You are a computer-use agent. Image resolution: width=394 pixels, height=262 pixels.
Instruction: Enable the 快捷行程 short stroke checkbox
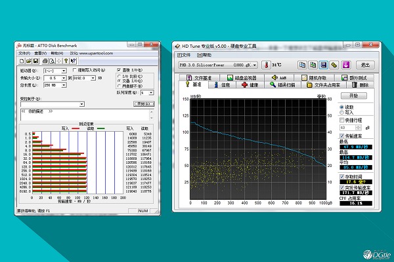click(x=341, y=120)
